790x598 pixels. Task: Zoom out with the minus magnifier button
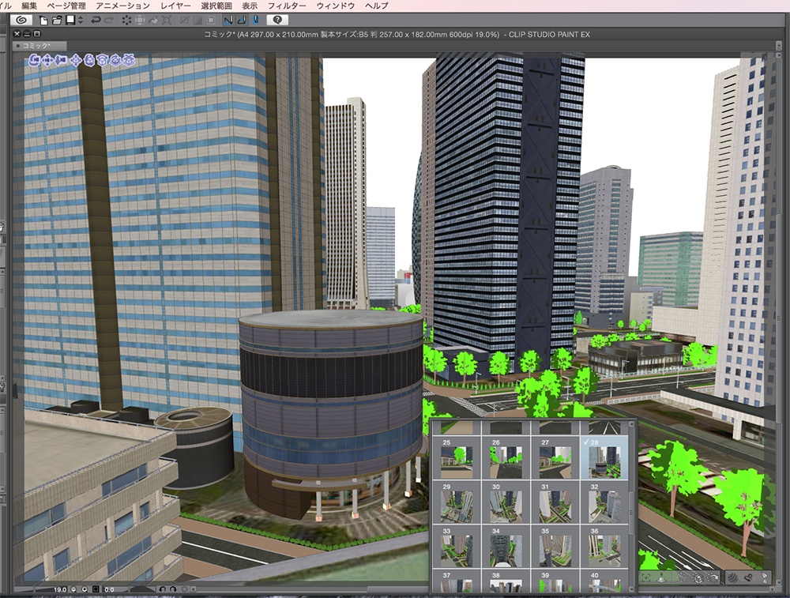[x=73, y=589]
